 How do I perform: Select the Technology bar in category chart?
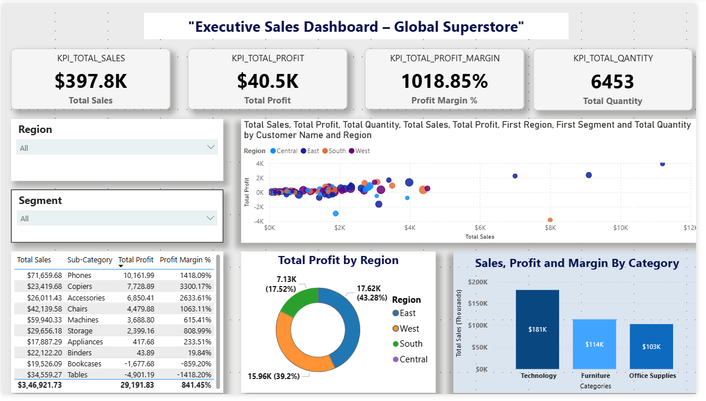(537, 329)
